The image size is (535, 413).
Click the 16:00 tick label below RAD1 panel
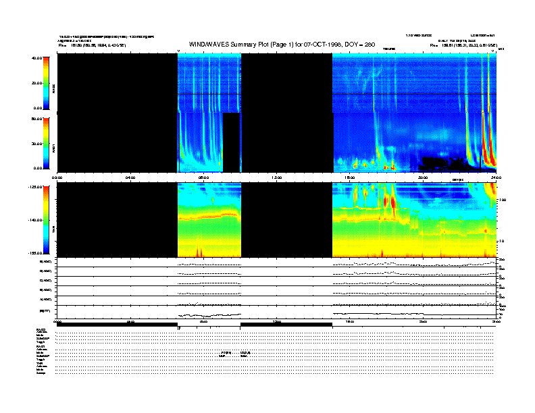(350, 177)
